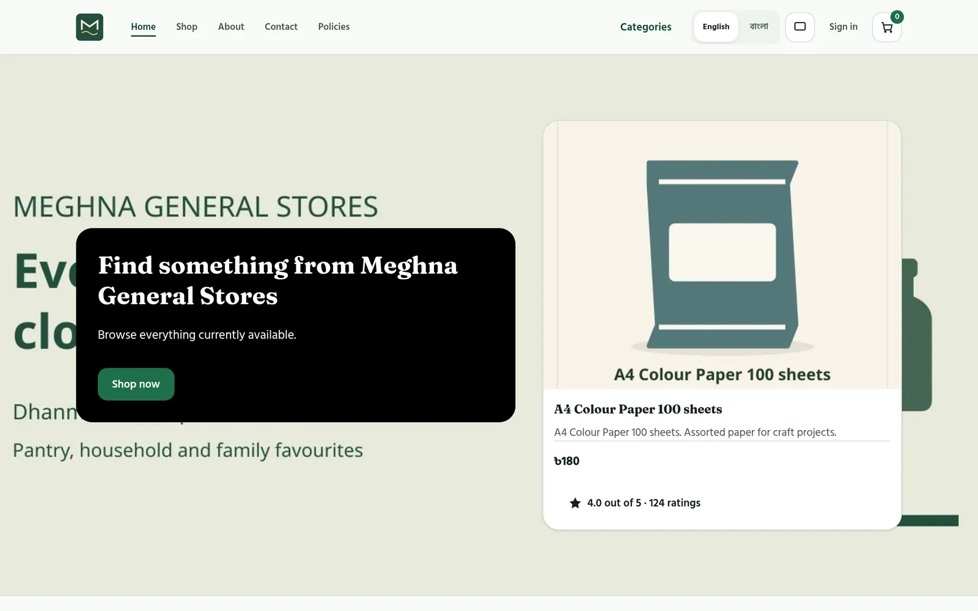The image size is (978, 611).
Task: Click the Sign in link
Action: tap(843, 27)
